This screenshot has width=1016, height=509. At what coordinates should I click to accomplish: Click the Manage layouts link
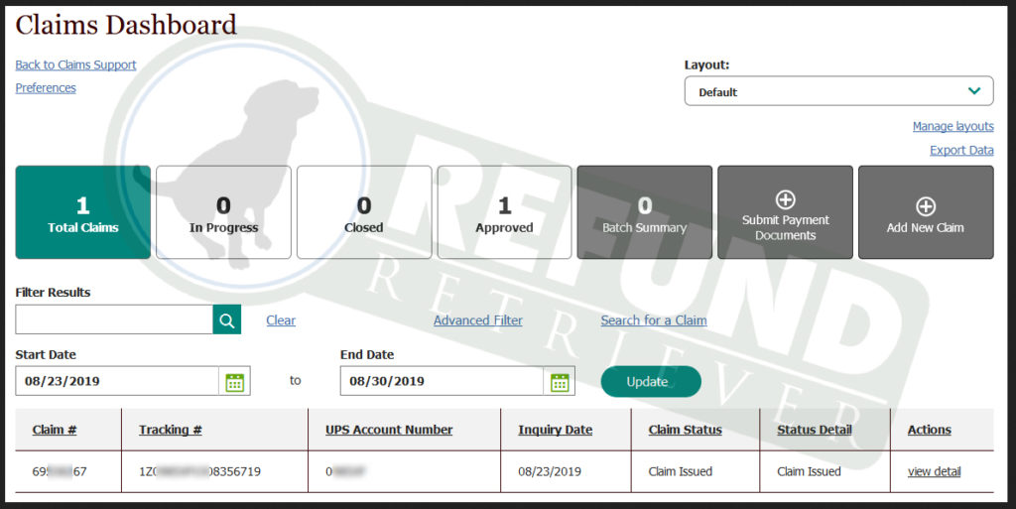click(952, 127)
